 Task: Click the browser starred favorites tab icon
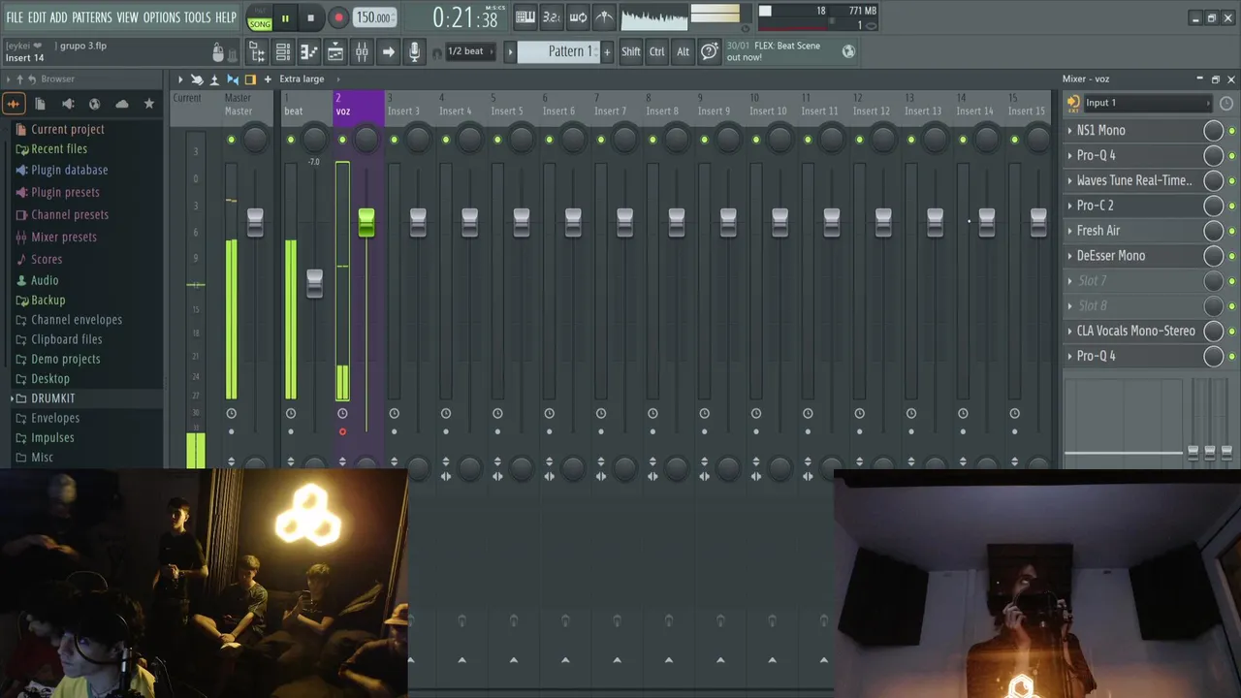(x=148, y=104)
